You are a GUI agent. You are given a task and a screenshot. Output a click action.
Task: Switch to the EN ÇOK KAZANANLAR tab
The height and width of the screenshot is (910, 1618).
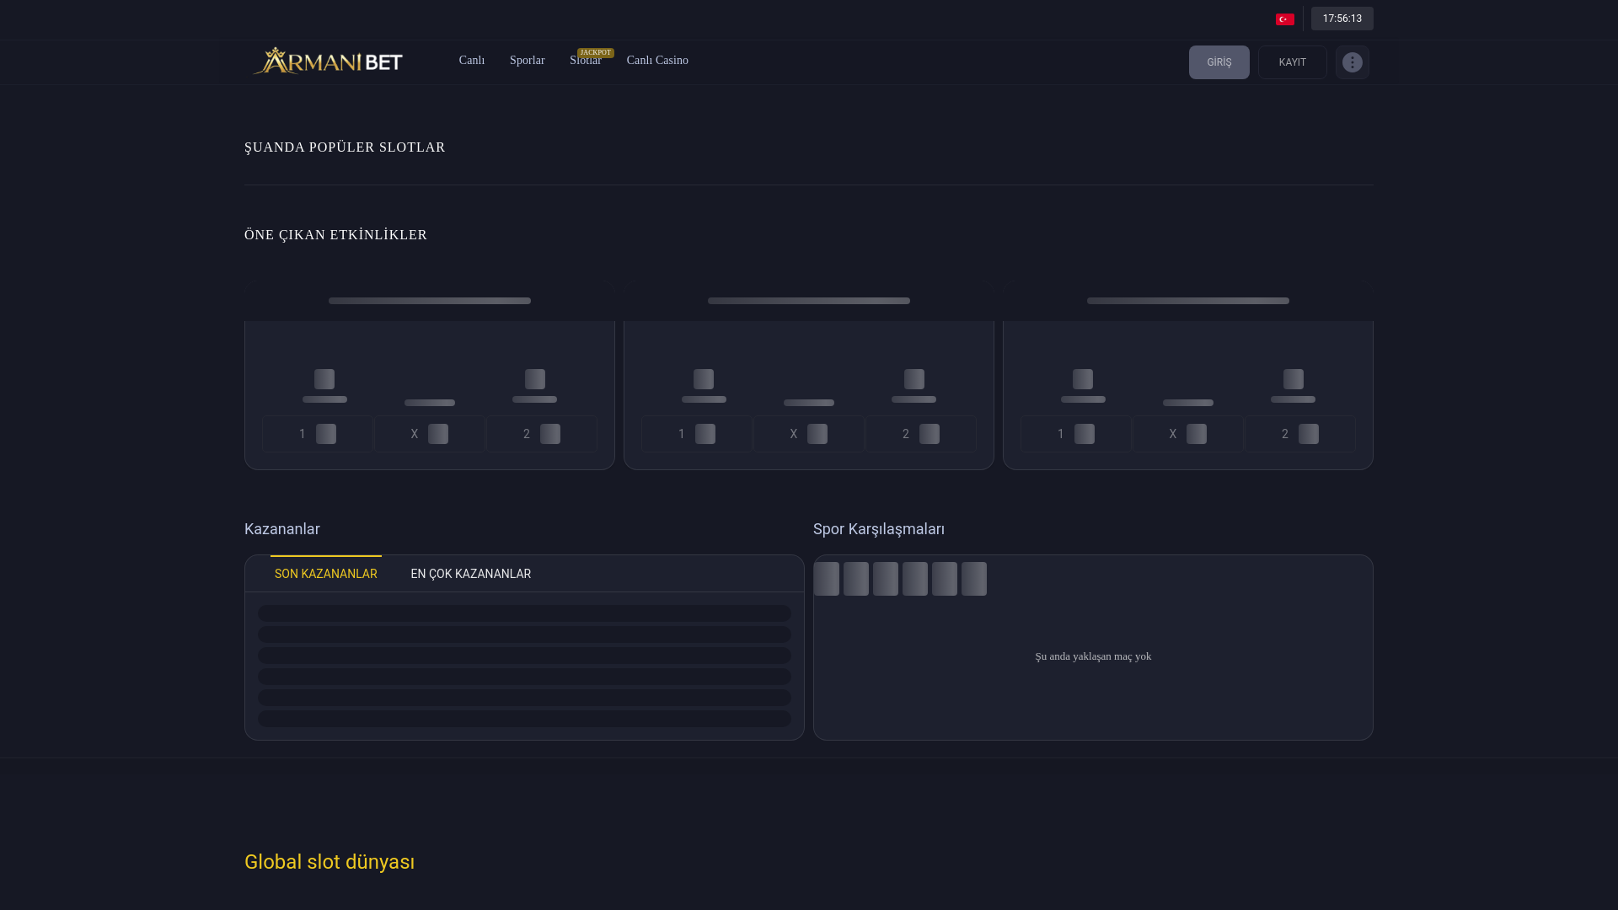470,574
